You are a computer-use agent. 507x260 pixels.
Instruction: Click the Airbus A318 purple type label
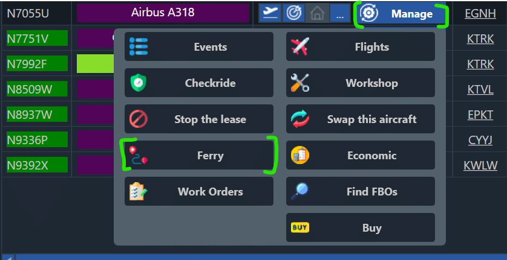[163, 13]
